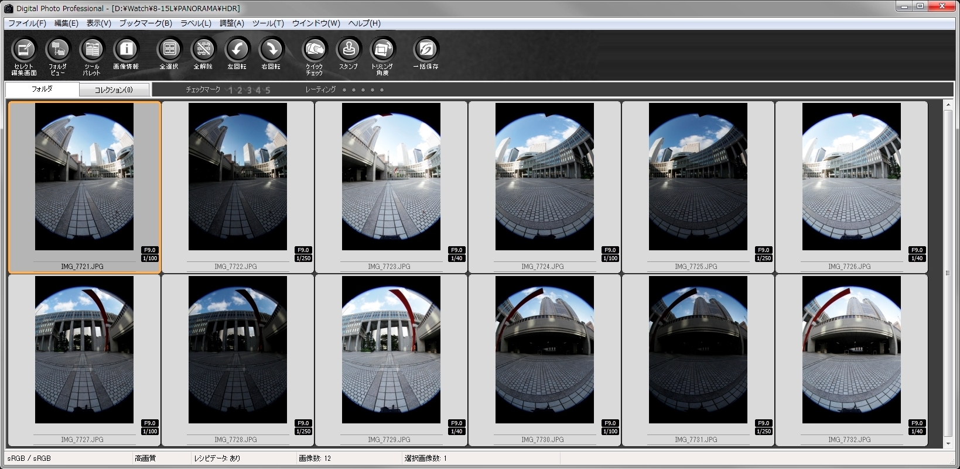The image size is (960, 469).
Task: Set rating filter to third dot
Action: [x=363, y=90]
